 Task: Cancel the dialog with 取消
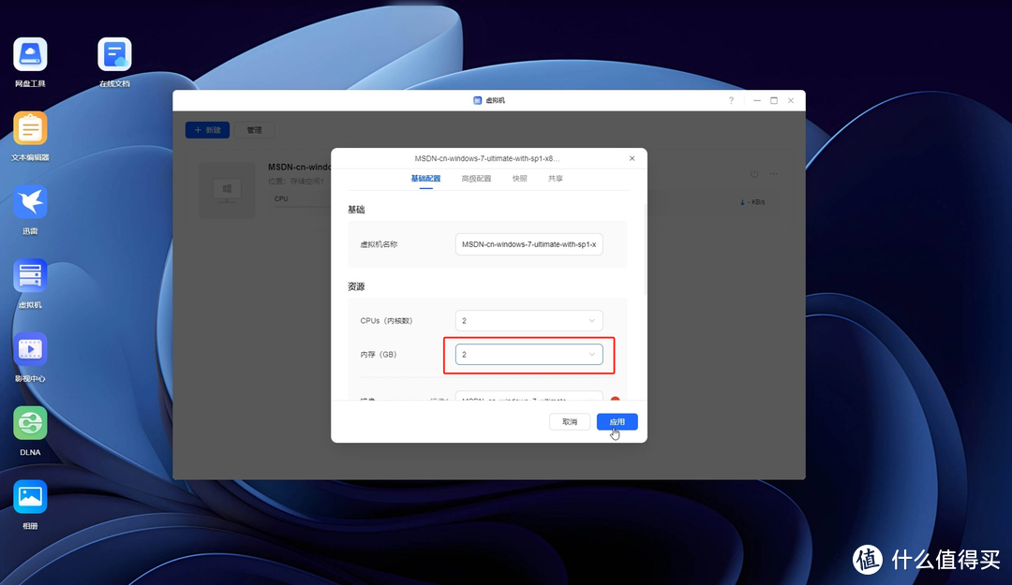pos(569,421)
